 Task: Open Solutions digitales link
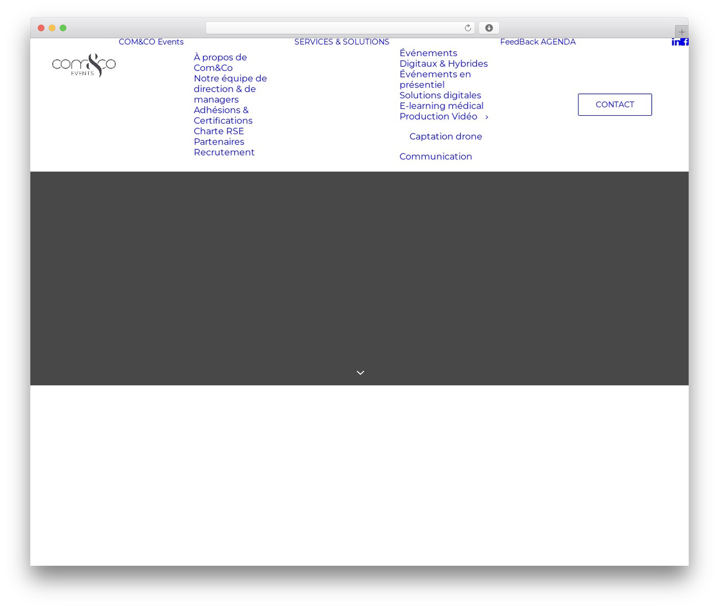coord(440,95)
